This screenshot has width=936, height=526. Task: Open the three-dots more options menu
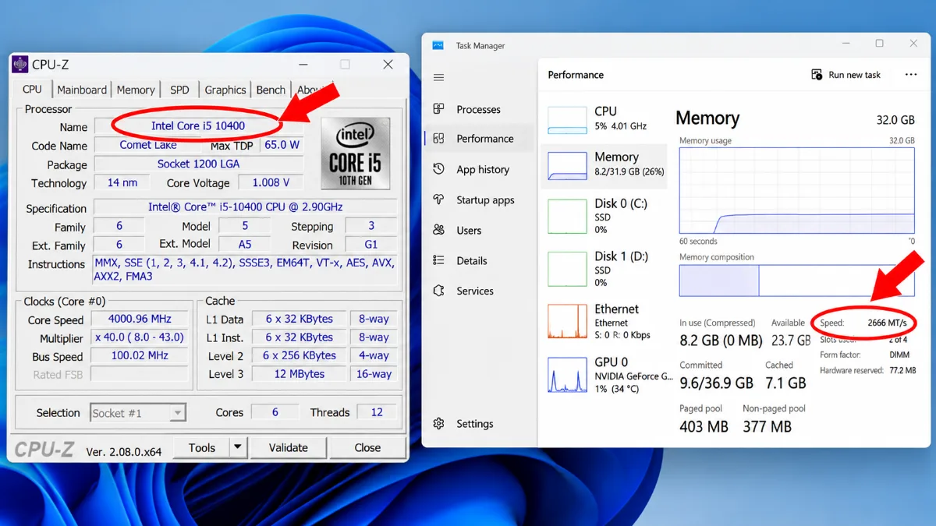[910, 75]
